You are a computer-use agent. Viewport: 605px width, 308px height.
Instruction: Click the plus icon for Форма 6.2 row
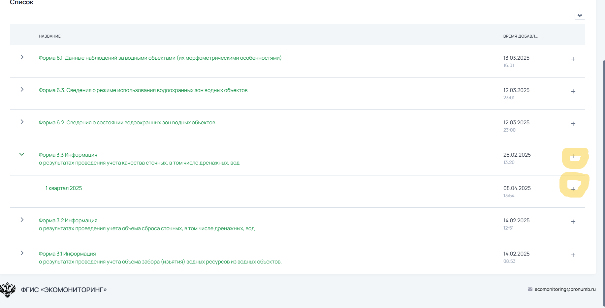(573, 124)
